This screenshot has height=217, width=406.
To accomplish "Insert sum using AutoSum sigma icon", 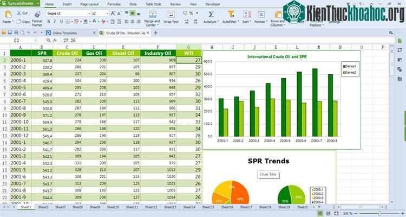I will [211, 14].
